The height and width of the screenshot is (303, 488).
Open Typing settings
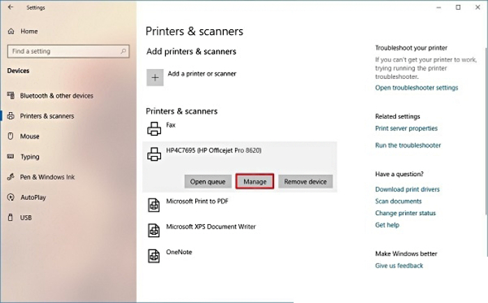pos(30,157)
